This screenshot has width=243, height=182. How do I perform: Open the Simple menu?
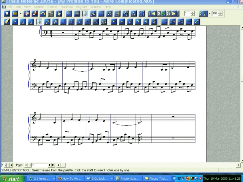point(52,7)
